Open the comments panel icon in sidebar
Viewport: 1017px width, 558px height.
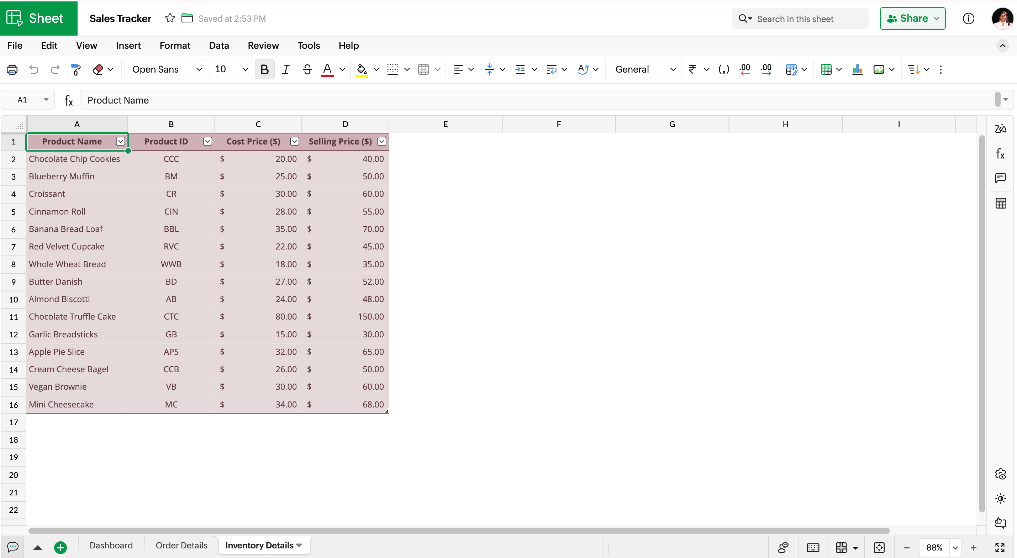[x=1000, y=178]
